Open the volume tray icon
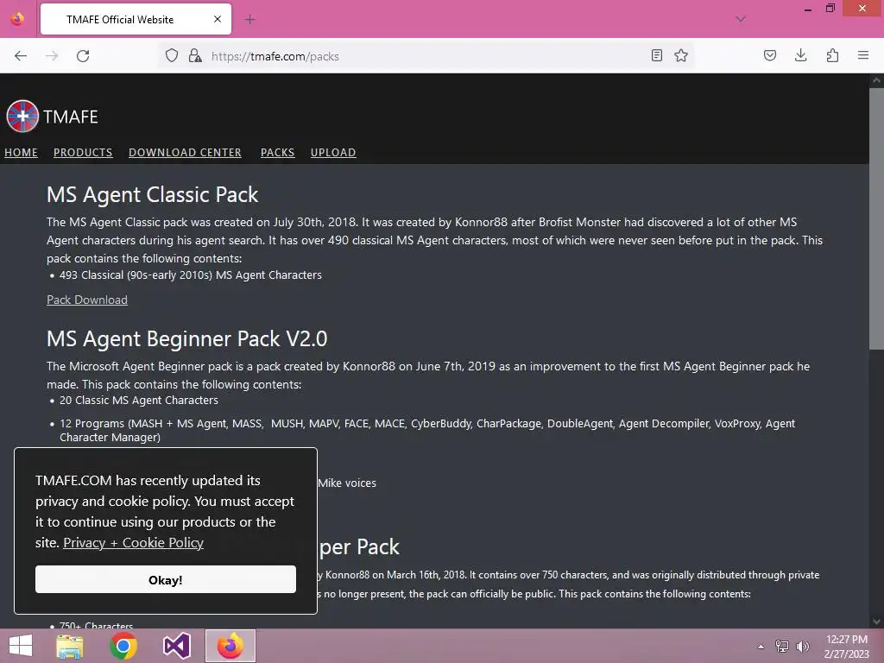 pyautogui.click(x=802, y=647)
